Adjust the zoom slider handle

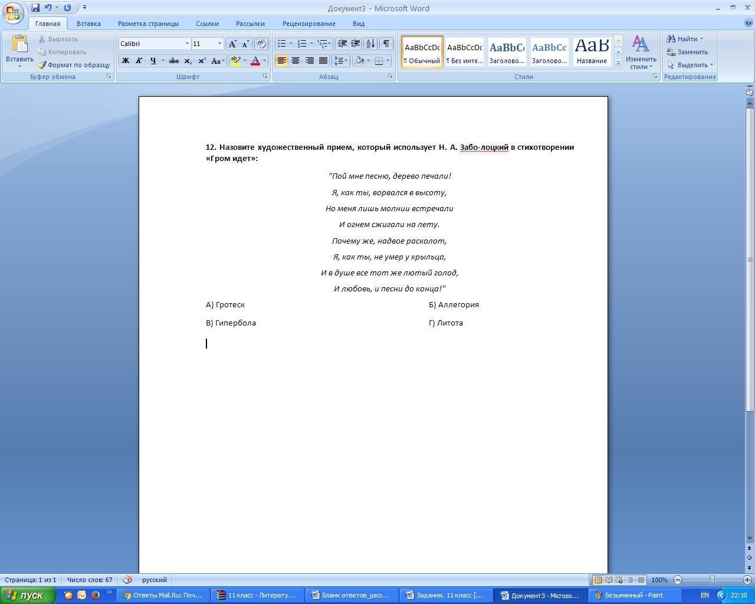pyautogui.click(x=712, y=580)
